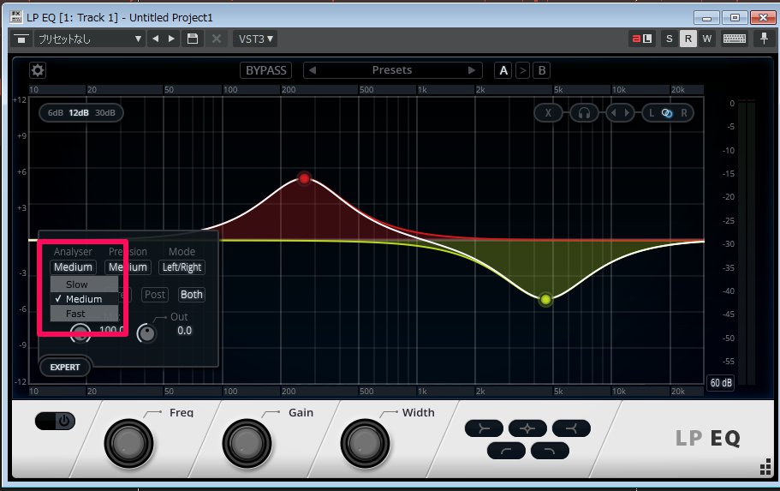780x491 pixels.
Task: Toggle the W write automation button
Action: coord(707,39)
